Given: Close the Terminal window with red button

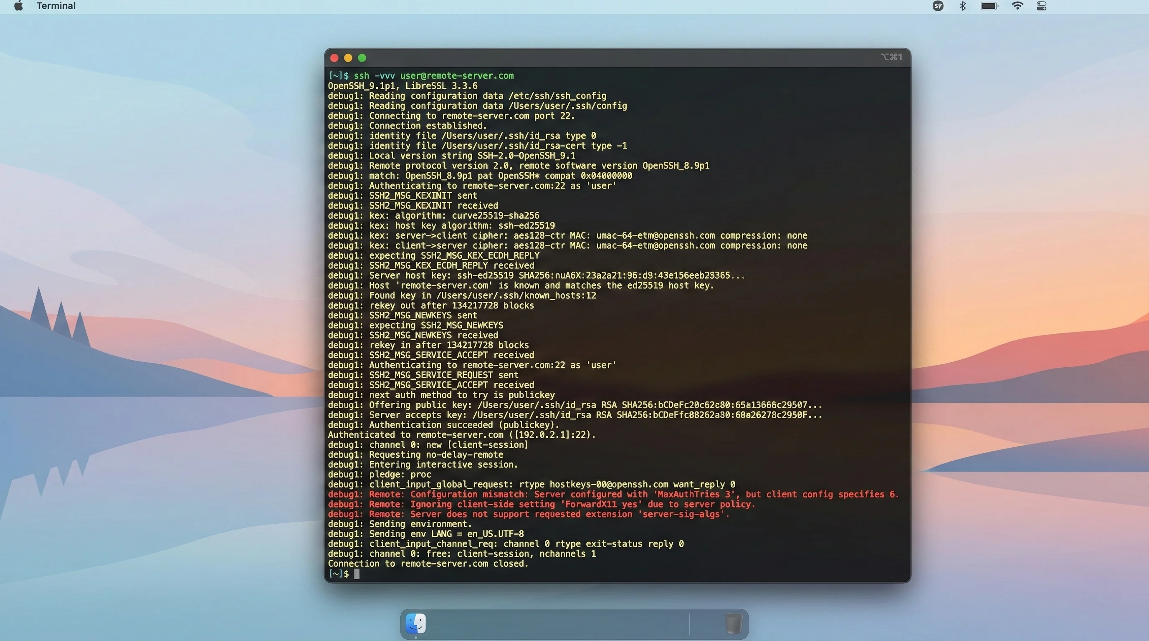Looking at the screenshot, I should 334,58.
